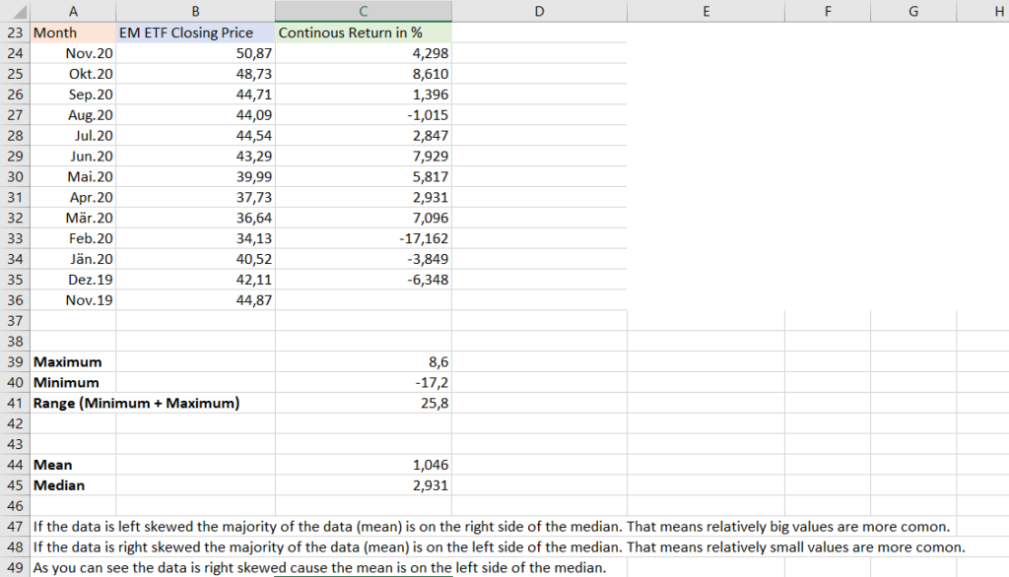Select return value 7,096
The width and height of the screenshot is (1009, 577).
point(364,218)
